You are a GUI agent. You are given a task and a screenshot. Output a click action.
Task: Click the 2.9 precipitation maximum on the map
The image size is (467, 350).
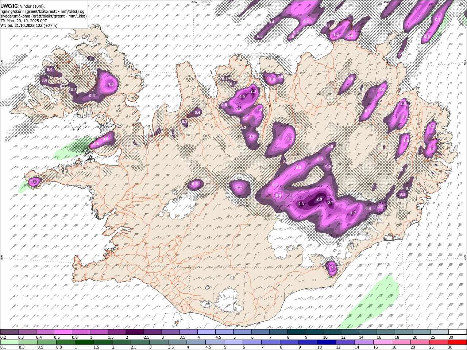click(319, 199)
